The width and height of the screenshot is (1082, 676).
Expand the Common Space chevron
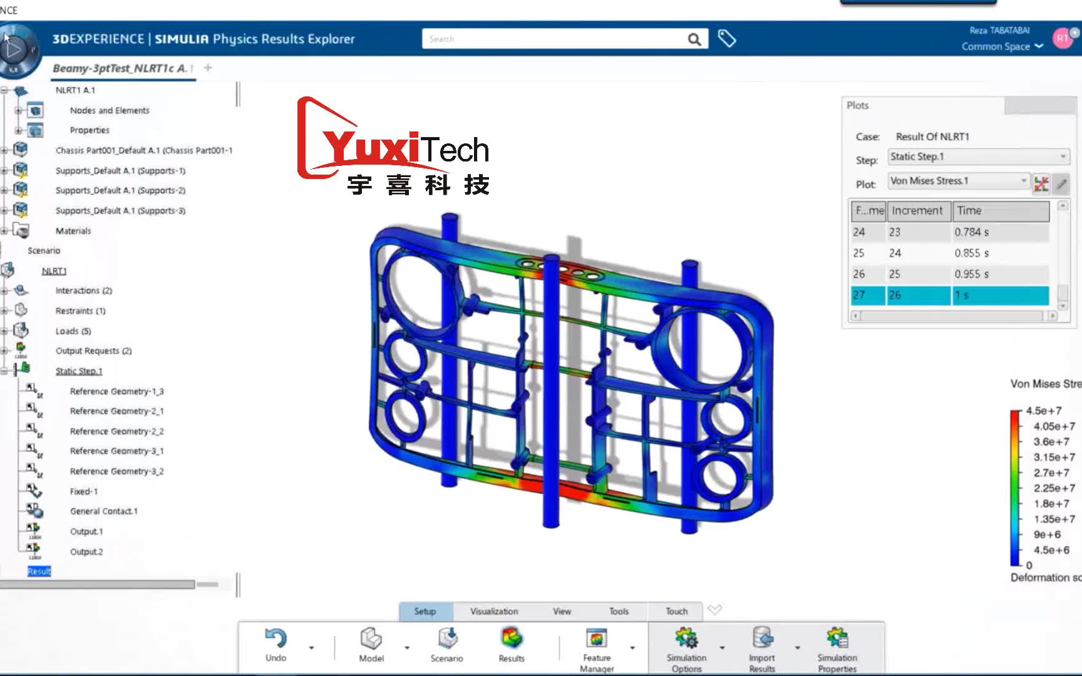[x=1039, y=46]
